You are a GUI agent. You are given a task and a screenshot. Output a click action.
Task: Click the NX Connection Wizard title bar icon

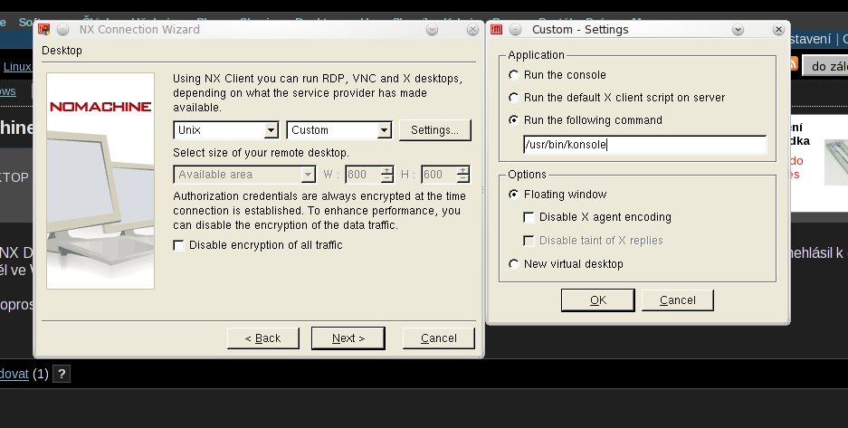tap(43, 29)
